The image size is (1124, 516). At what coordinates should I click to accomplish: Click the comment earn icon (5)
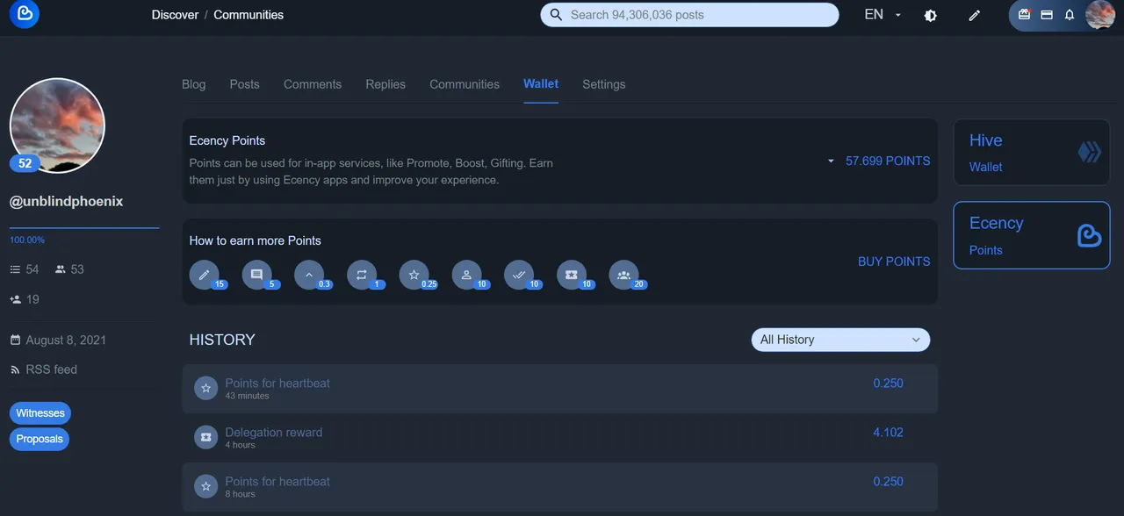256,275
